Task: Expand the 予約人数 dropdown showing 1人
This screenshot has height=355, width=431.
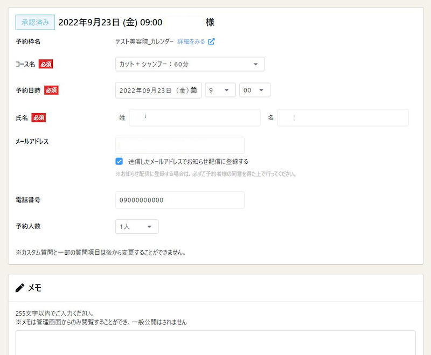Action: [x=137, y=227]
